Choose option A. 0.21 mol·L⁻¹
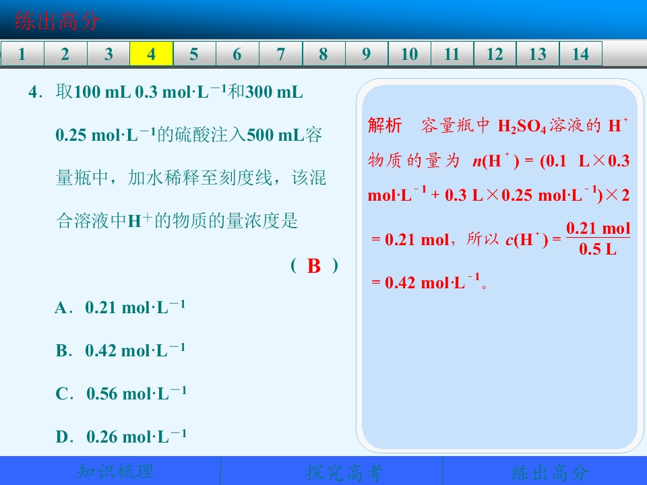Image resolution: width=647 pixels, height=485 pixels. (120, 307)
